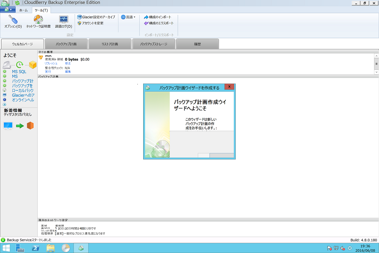379x253 pixels.
Task: Click the MS SQL sidebar link
Action: click(x=19, y=72)
